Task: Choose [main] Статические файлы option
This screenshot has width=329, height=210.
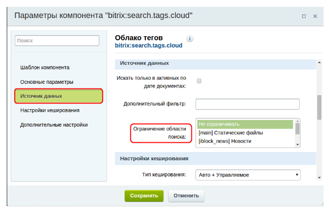Action: 245,133
